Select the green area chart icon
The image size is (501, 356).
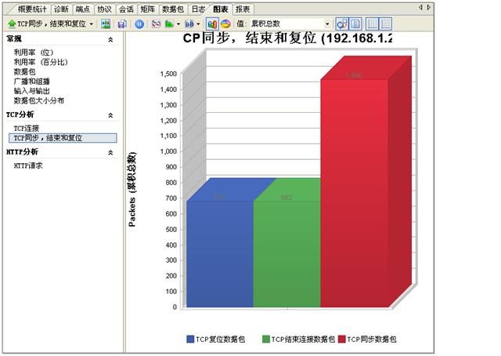pyautogui.click(x=169, y=24)
